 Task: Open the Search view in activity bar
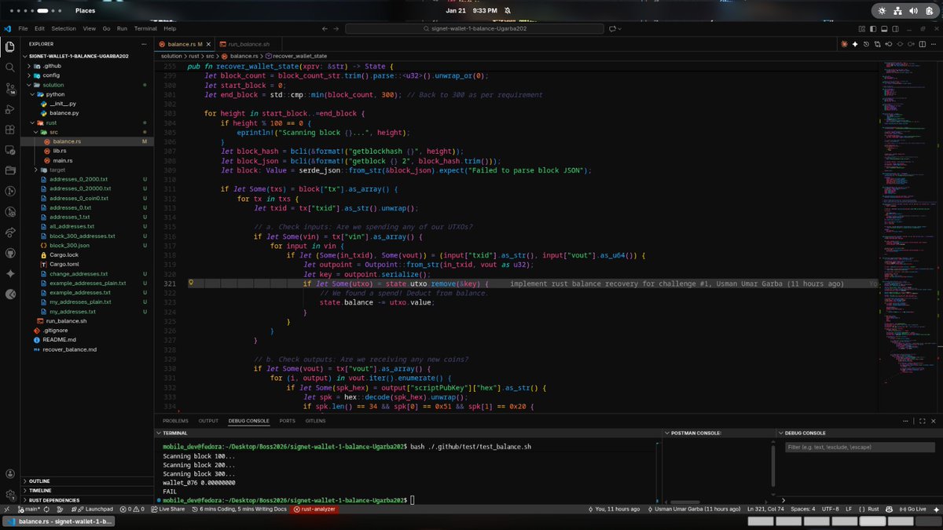pos(9,68)
